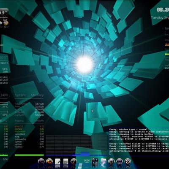This screenshot has width=169, height=169.
Task: Open the workspace switcher grid in the dock
Action: pos(95,161)
